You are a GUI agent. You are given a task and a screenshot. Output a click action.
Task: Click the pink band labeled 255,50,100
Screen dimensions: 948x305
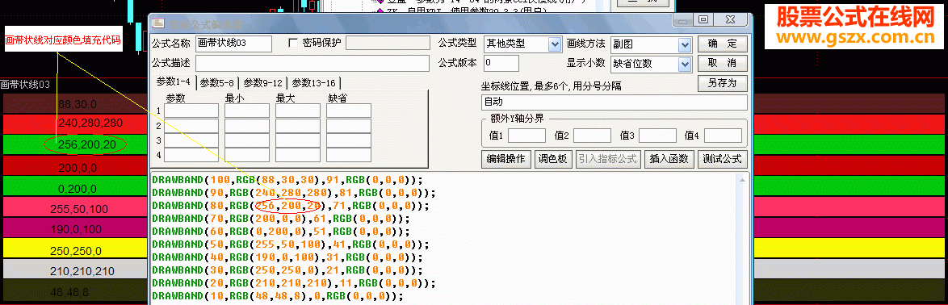75,207
